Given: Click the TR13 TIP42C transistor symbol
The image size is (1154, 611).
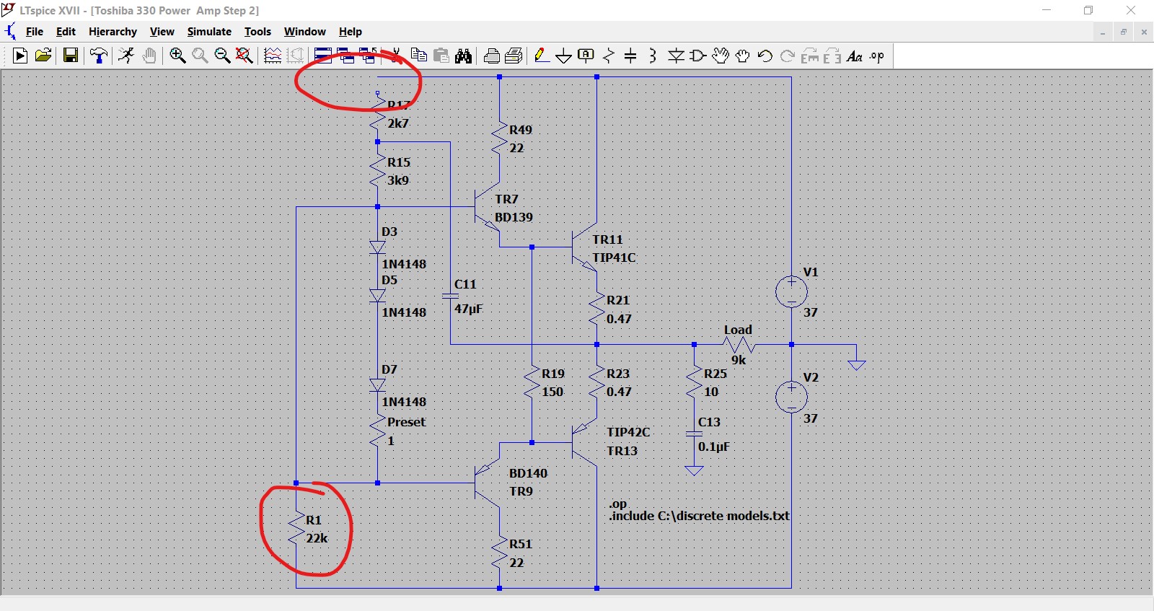Looking at the screenshot, I should coord(584,442).
